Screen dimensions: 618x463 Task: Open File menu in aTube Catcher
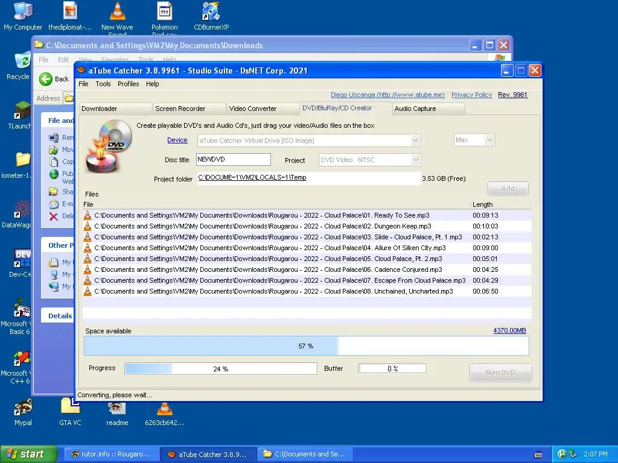(x=83, y=84)
